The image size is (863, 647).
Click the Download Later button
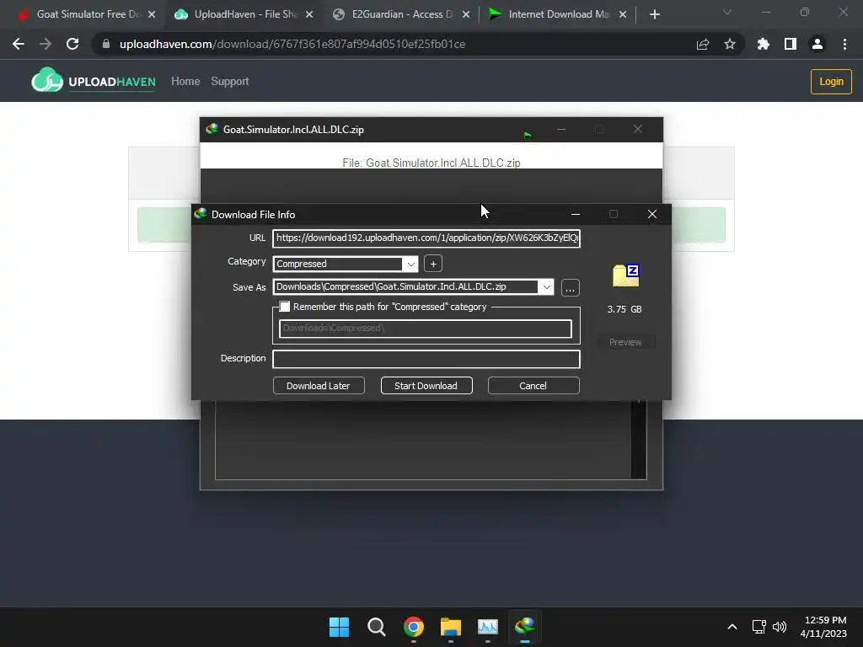tap(318, 386)
